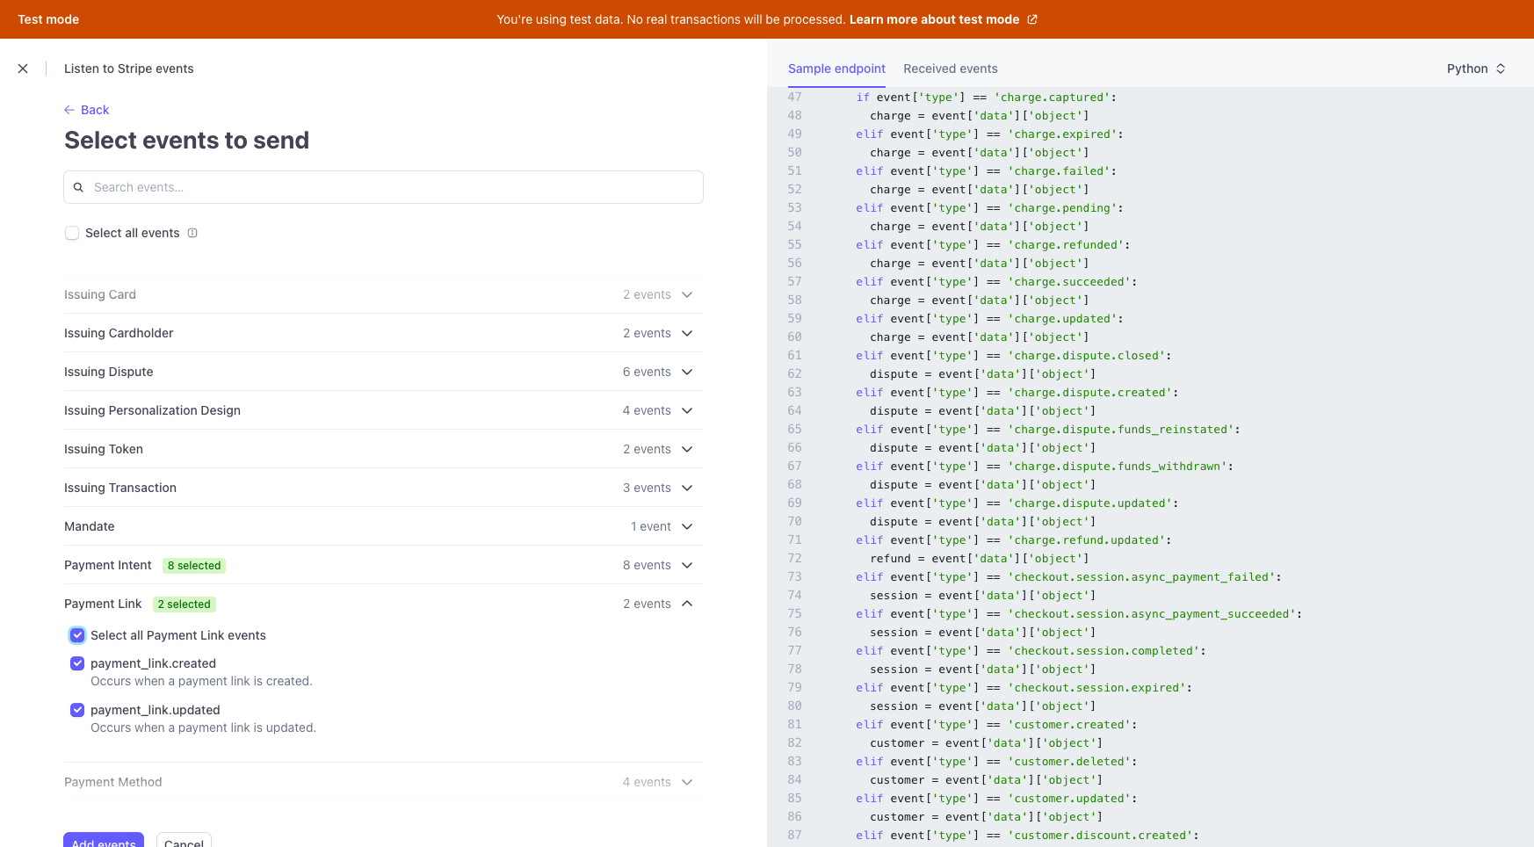The image size is (1534, 847).
Task: Focus the Search events field
Action: click(383, 187)
